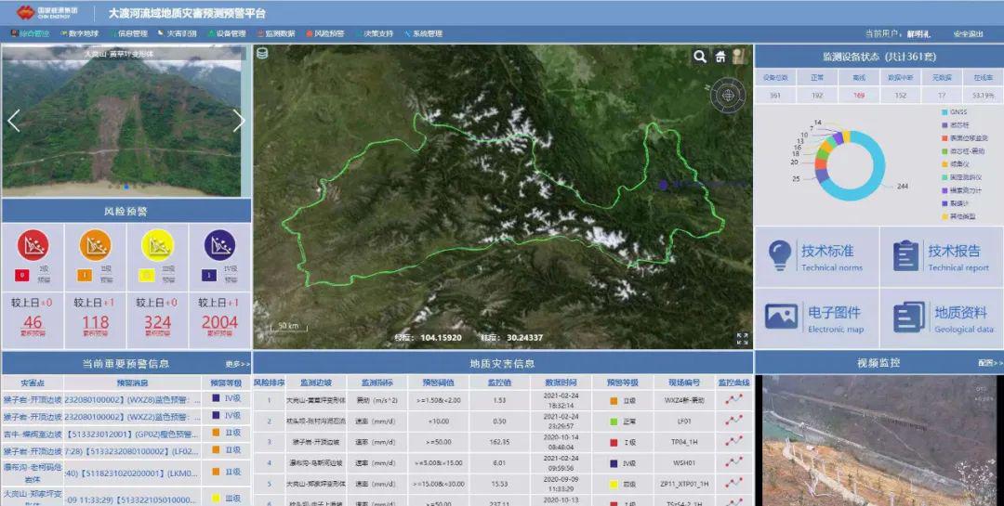Open the 风险预警 menu
Screen dimensions: 1004x506
tap(324, 33)
